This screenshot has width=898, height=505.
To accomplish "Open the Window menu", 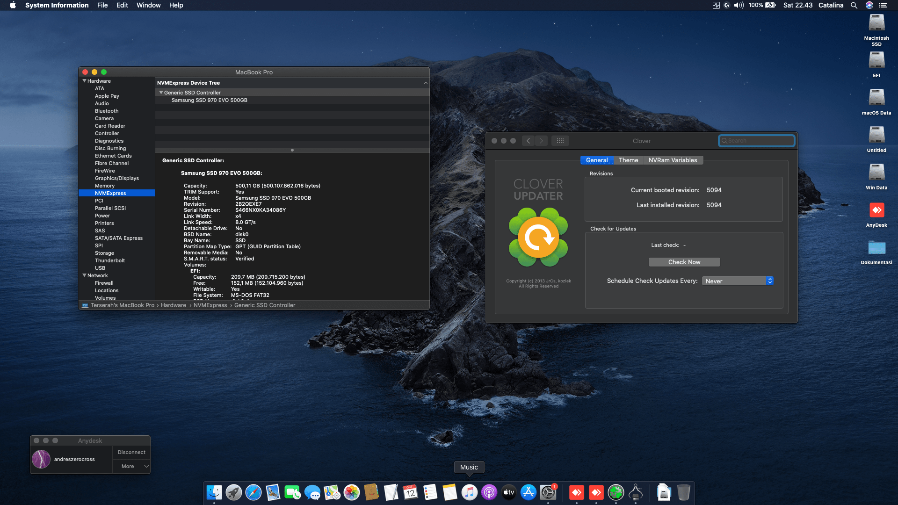I will pyautogui.click(x=148, y=5).
